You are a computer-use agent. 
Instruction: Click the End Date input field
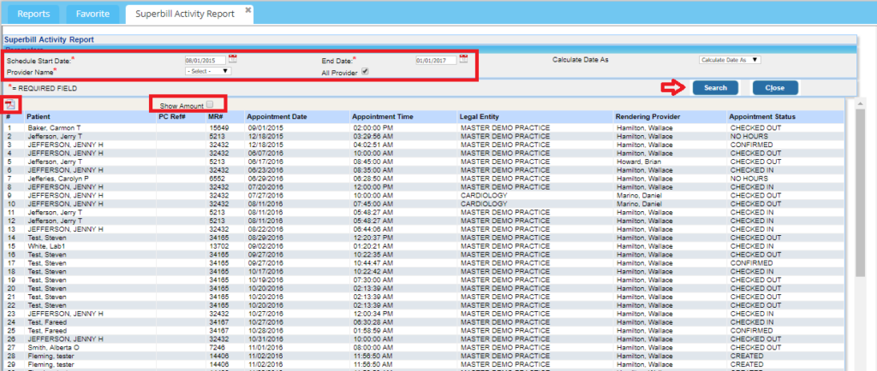coord(435,60)
